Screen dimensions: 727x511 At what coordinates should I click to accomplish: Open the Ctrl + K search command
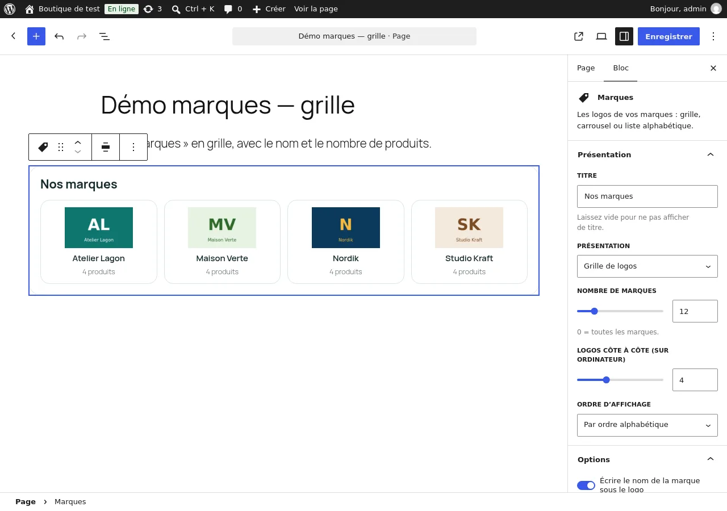pos(193,9)
